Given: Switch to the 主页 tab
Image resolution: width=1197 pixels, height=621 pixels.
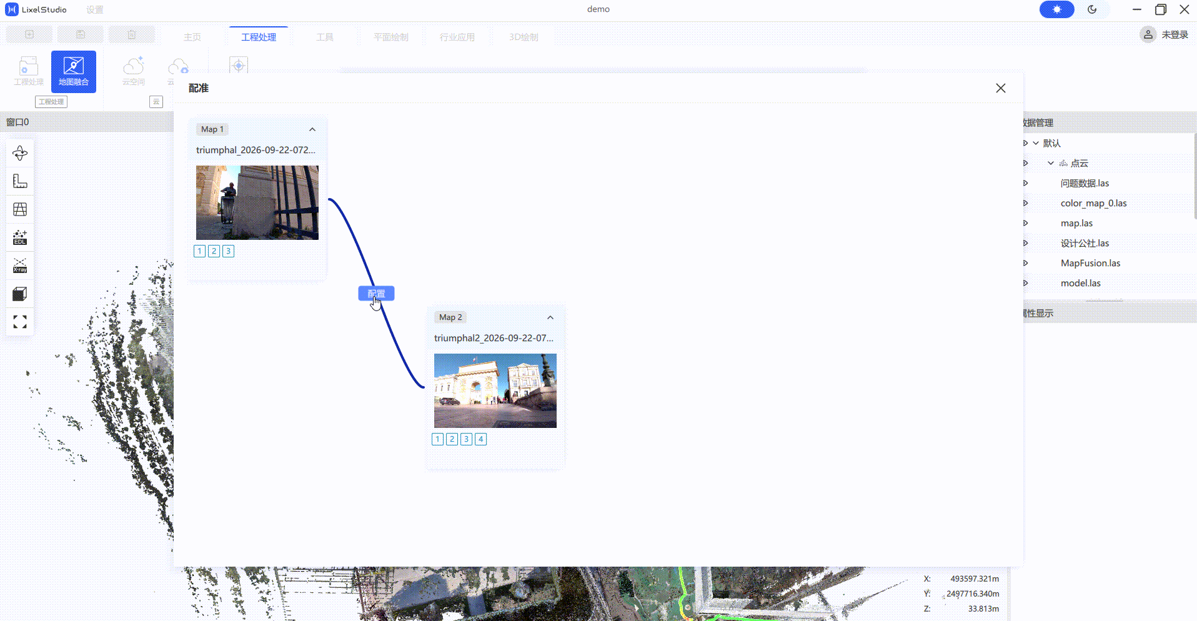Looking at the screenshot, I should tap(192, 37).
